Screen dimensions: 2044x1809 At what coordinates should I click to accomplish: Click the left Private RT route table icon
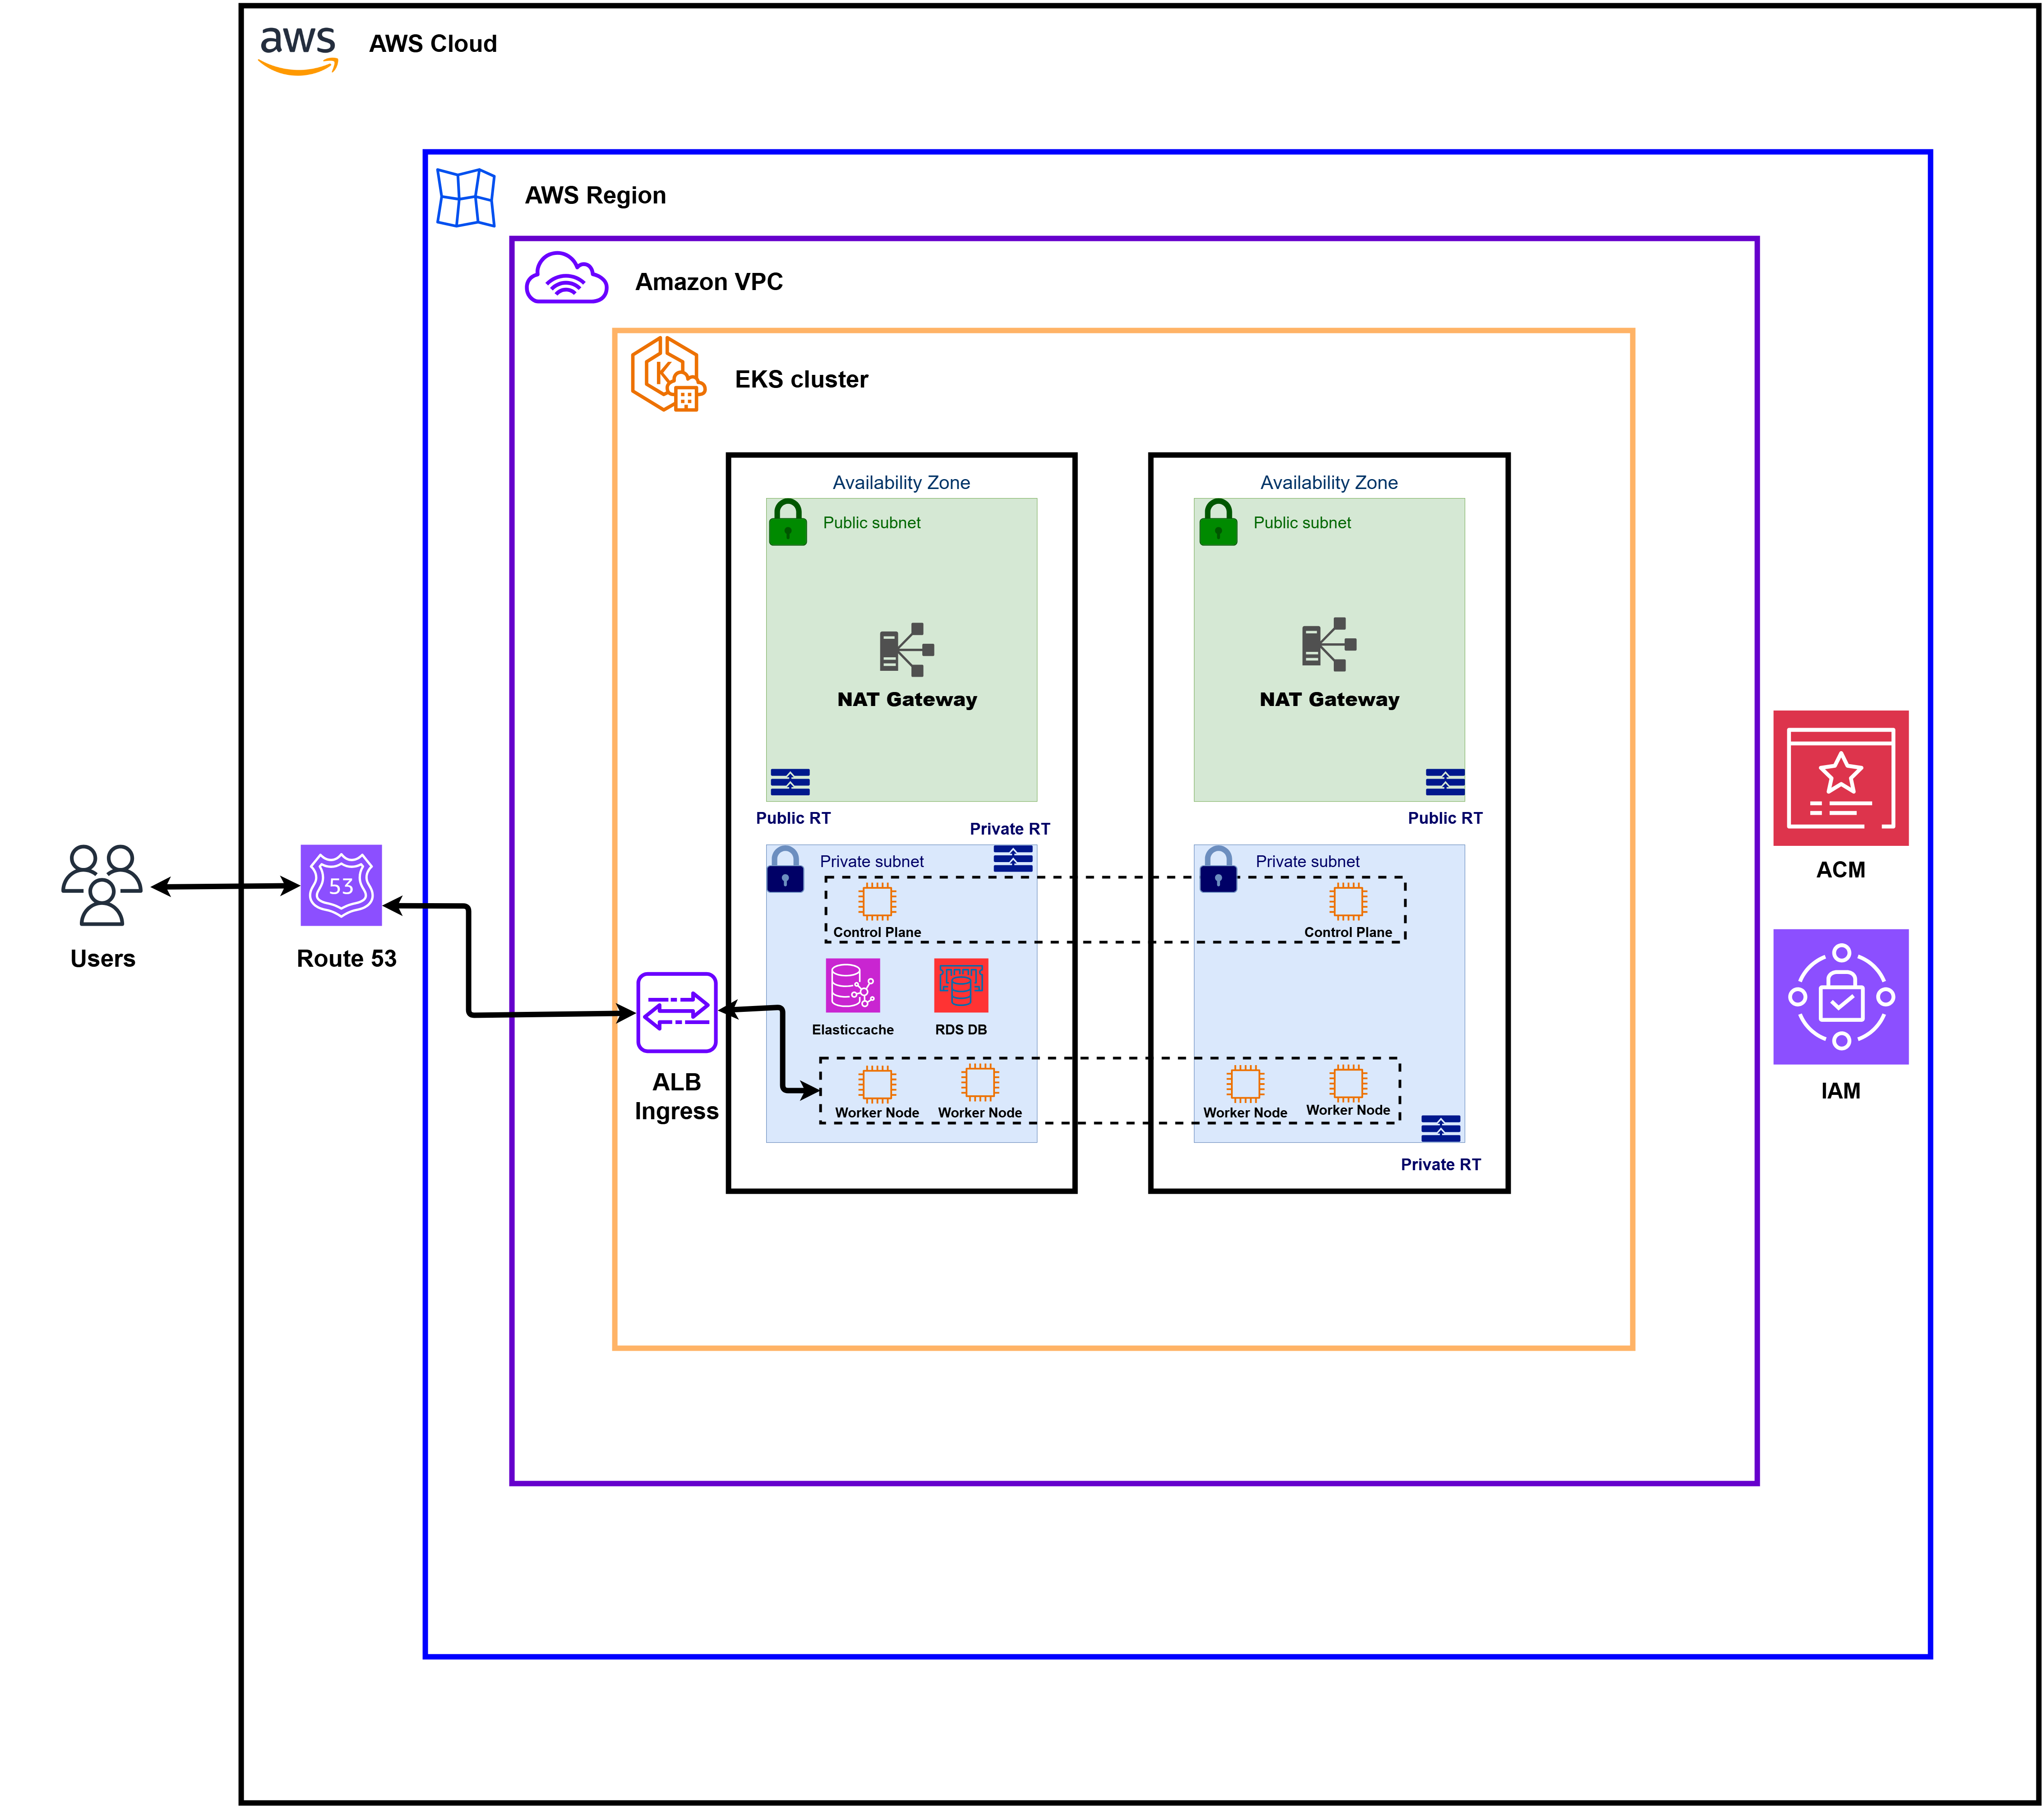pos(1013,858)
